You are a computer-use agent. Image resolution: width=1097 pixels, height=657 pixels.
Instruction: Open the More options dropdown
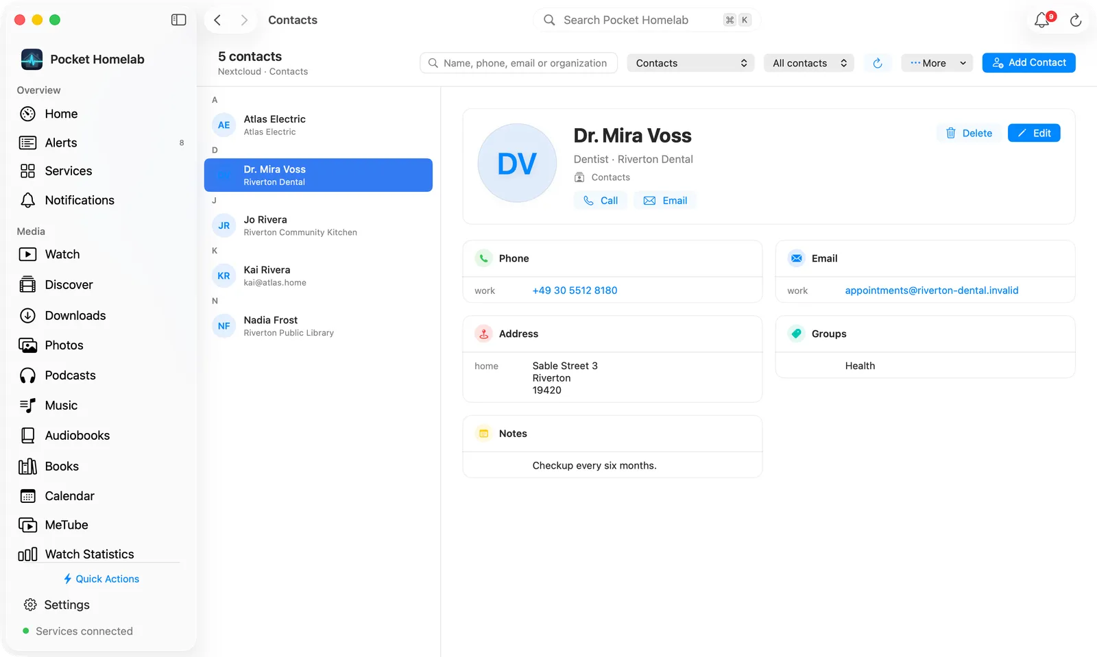tap(937, 63)
